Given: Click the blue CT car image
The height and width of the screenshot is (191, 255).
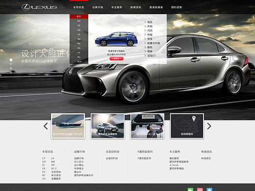Looking at the screenshot, I should 116,39.
